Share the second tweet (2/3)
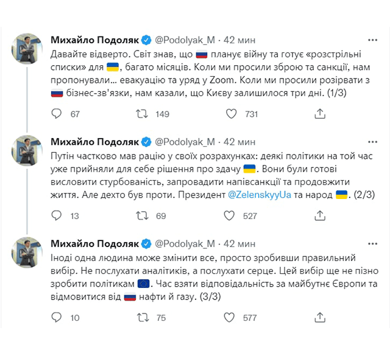The height and width of the screenshot is (353, 390). 319,215
